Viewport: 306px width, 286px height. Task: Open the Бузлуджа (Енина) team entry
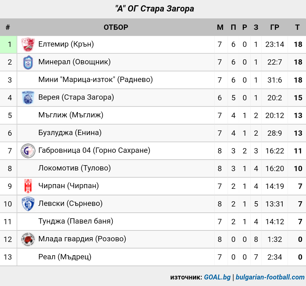point(70,133)
